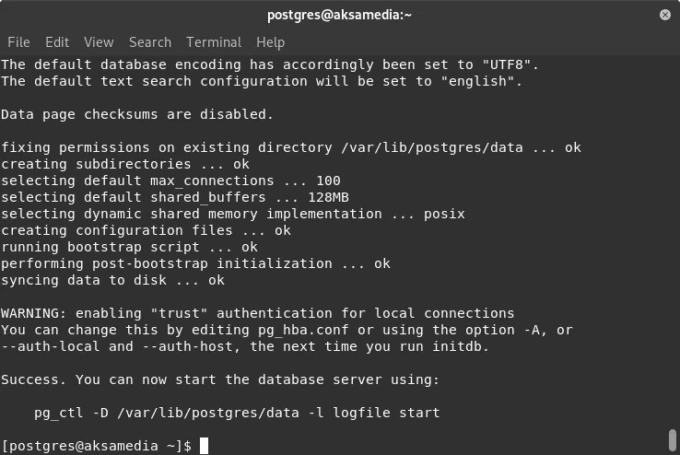Open the Terminal menu
This screenshot has height=455, width=680.
pos(214,42)
